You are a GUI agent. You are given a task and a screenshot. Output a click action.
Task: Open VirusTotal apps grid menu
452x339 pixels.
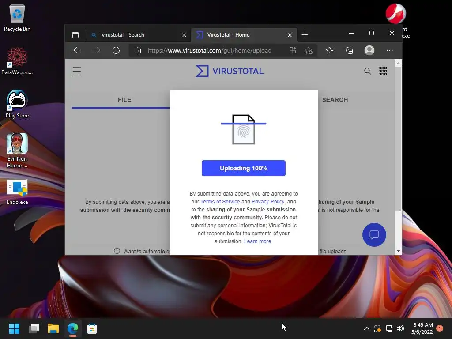pyautogui.click(x=383, y=71)
